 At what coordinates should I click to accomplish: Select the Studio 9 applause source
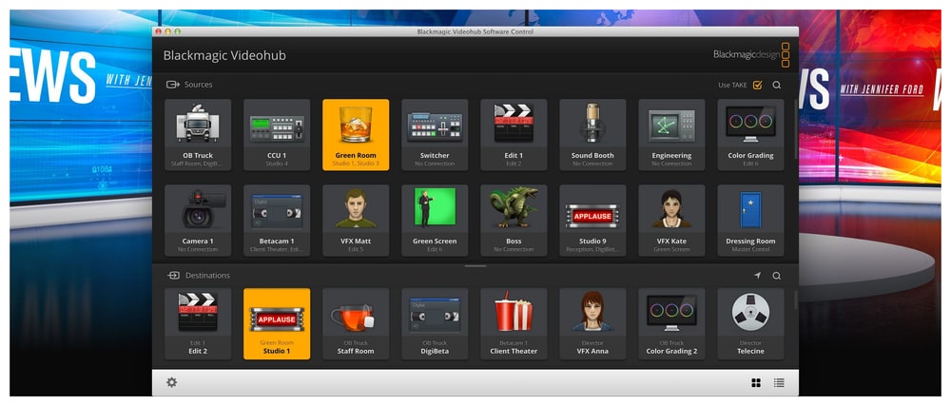pos(592,221)
